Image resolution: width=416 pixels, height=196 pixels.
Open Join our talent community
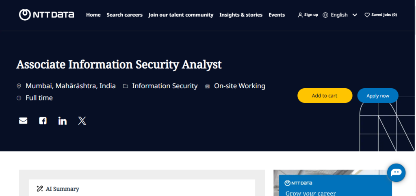pos(181,15)
